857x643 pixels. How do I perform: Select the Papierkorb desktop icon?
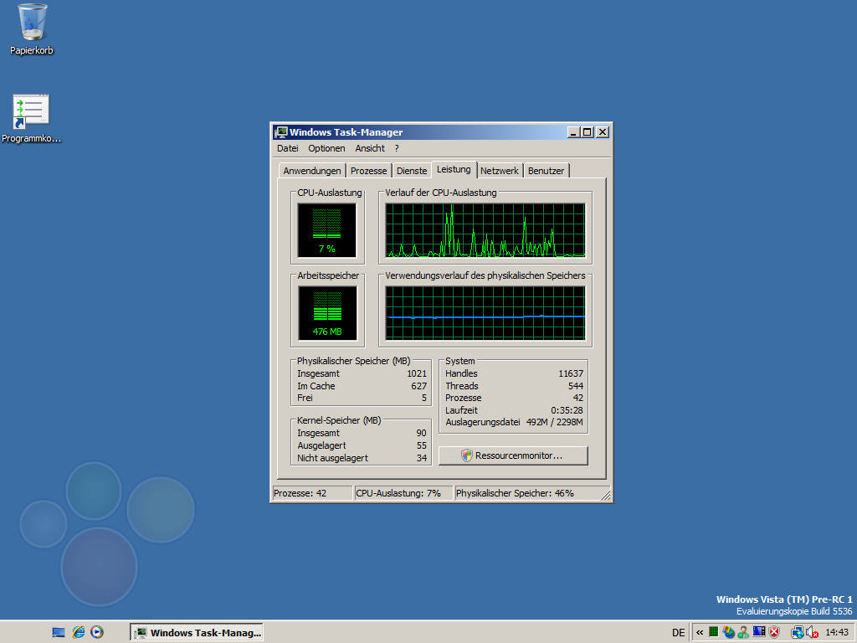point(32,29)
